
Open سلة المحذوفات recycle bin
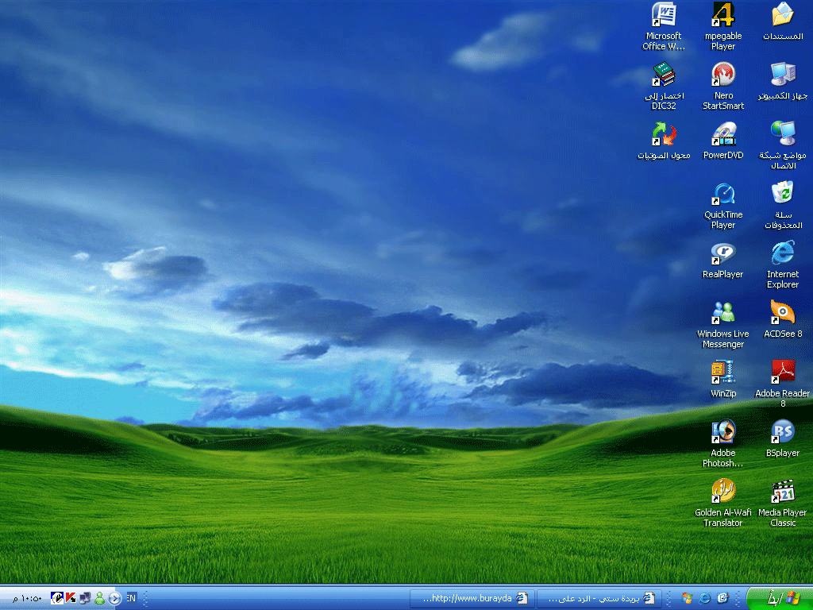783,206
